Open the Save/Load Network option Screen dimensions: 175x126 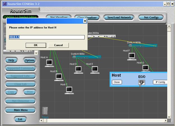click(119, 17)
